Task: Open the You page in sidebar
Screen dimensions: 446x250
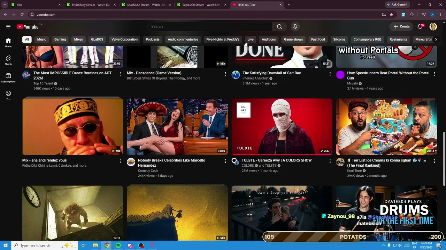Action: [8, 95]
